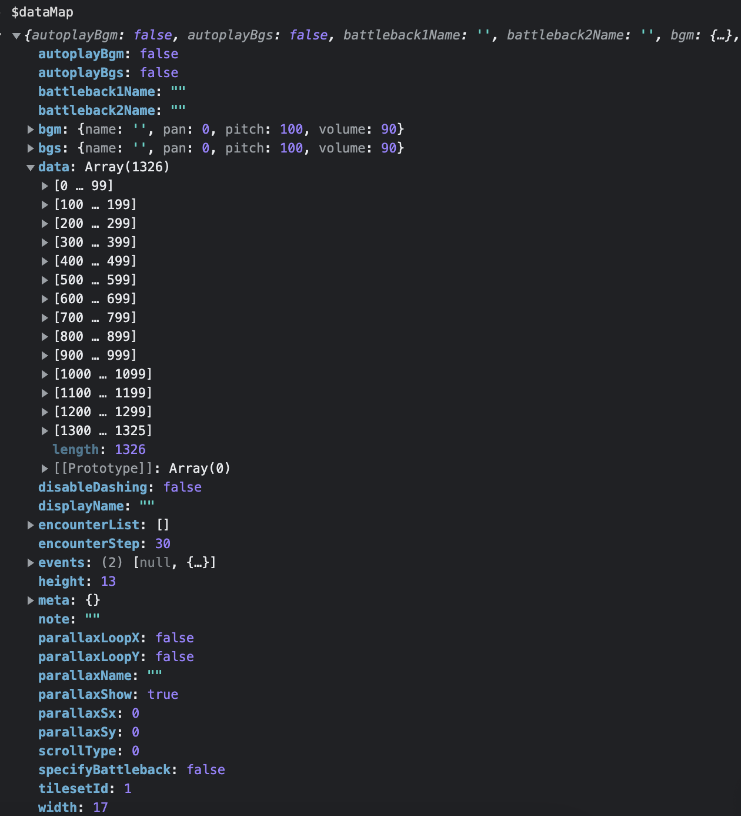This screenshot has width=741, height=816.
Task: Click the length value 1326
Action: click(130, 450)
